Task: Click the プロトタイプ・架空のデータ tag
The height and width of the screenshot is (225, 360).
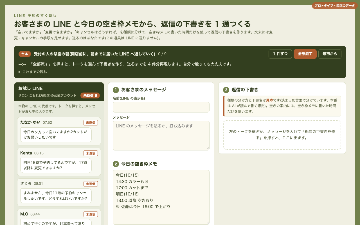Action: pyautogui.click(x=335, y=6)
